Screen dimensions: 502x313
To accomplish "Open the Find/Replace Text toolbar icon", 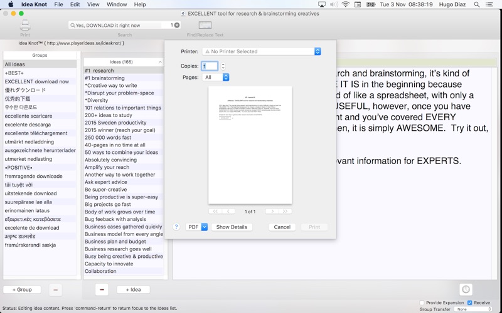I will click(x=205, y=25).
